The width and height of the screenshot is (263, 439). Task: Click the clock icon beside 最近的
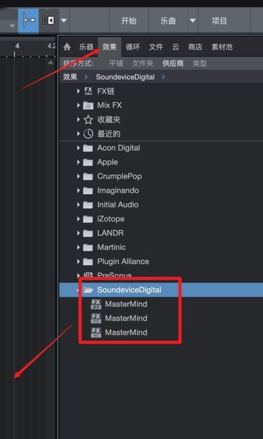click(x=88, y=134)
